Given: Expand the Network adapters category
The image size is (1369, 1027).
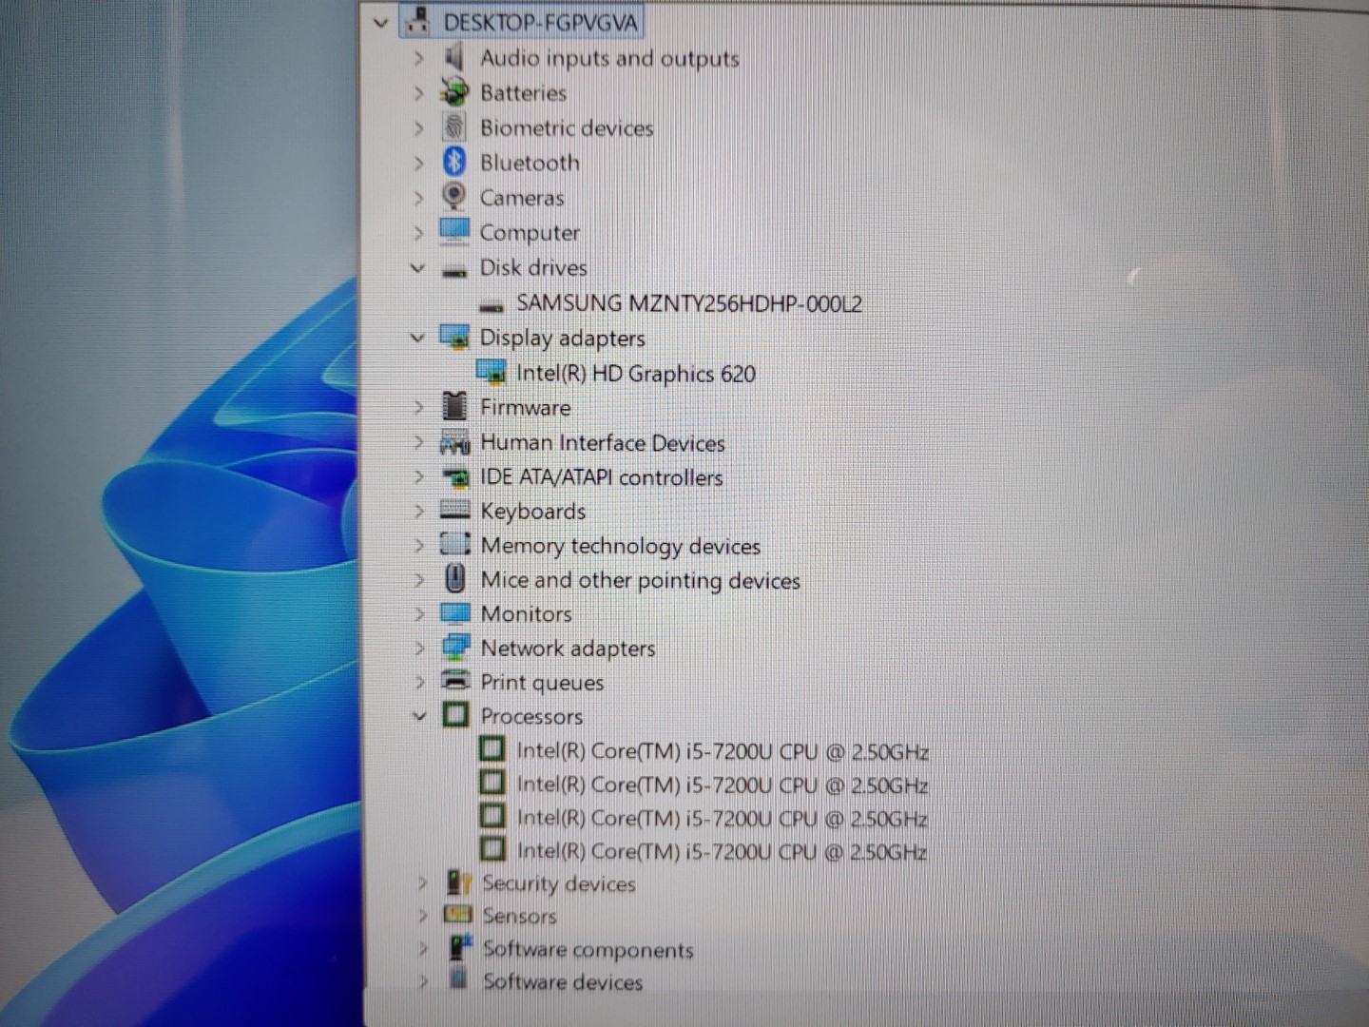Looking at the screenshot, I should tap(419, 649).
